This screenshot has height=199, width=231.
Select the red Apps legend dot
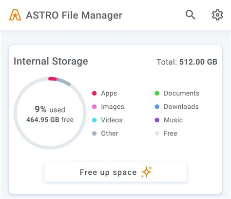coord(94,93)
